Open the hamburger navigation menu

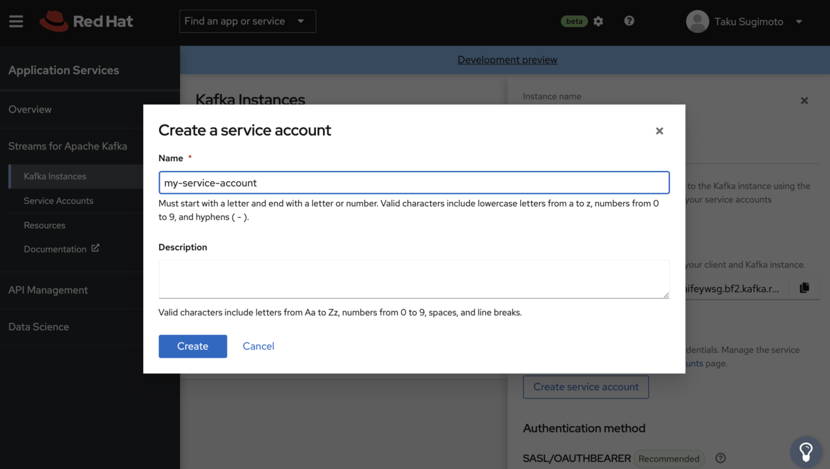click(x=16, y=21)
